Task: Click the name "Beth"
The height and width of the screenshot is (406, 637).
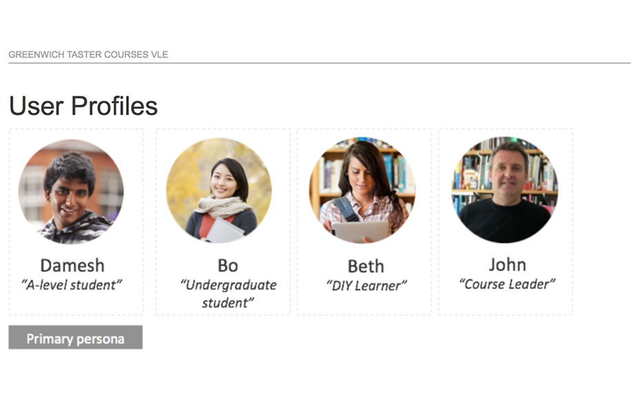Action: [365, 266]
